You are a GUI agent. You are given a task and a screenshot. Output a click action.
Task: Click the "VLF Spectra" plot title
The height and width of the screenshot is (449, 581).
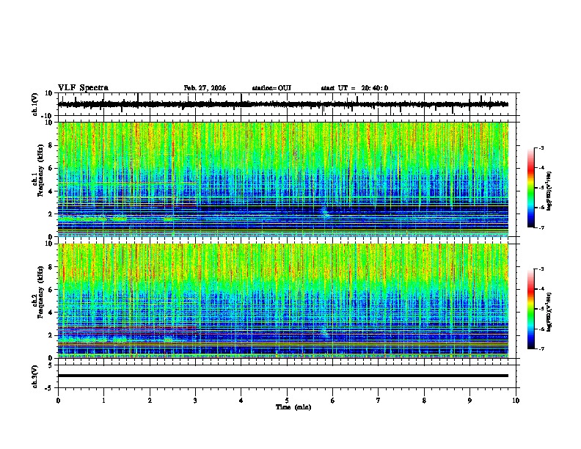83,88
